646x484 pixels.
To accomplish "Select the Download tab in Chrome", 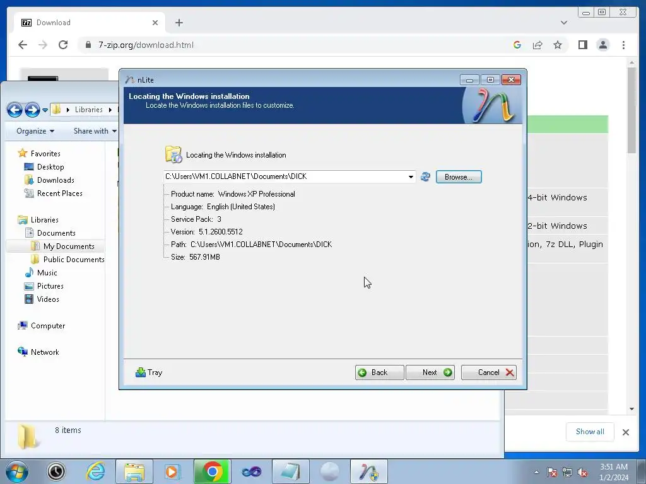I will click(x=90, y=23).
